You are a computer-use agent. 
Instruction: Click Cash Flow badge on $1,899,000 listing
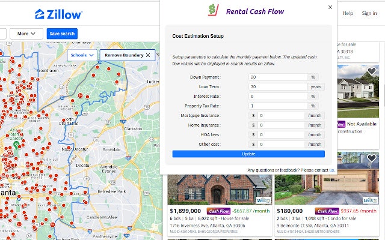click(x=219, y=211)
